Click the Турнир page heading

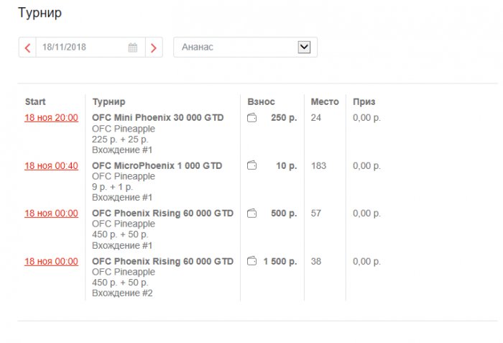[40, 13]
